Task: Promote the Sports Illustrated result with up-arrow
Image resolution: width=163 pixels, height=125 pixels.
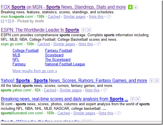Action: point(133,99)
